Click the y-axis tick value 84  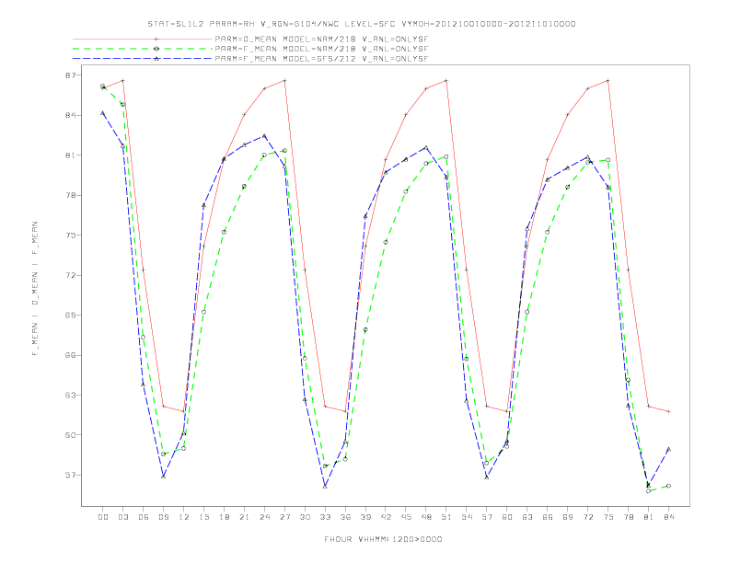pos(71,115)
